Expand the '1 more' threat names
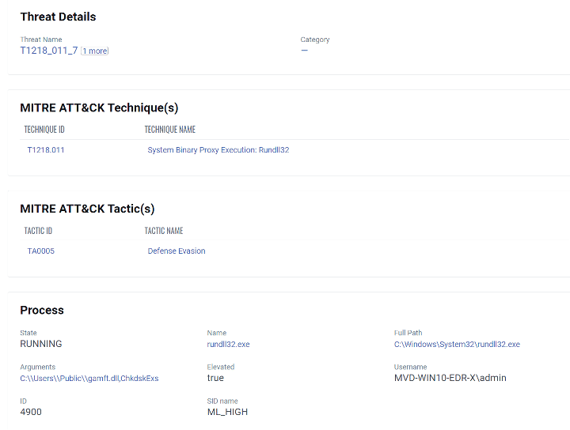The height and width of the screenshot is (430, 570). [x=95, y=51]
